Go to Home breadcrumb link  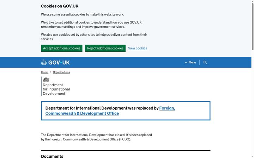click(x=44, y=72)
